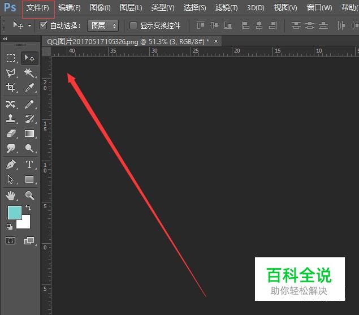
Task: Align vertical centers of layers
Action: [x=214, y=25]
